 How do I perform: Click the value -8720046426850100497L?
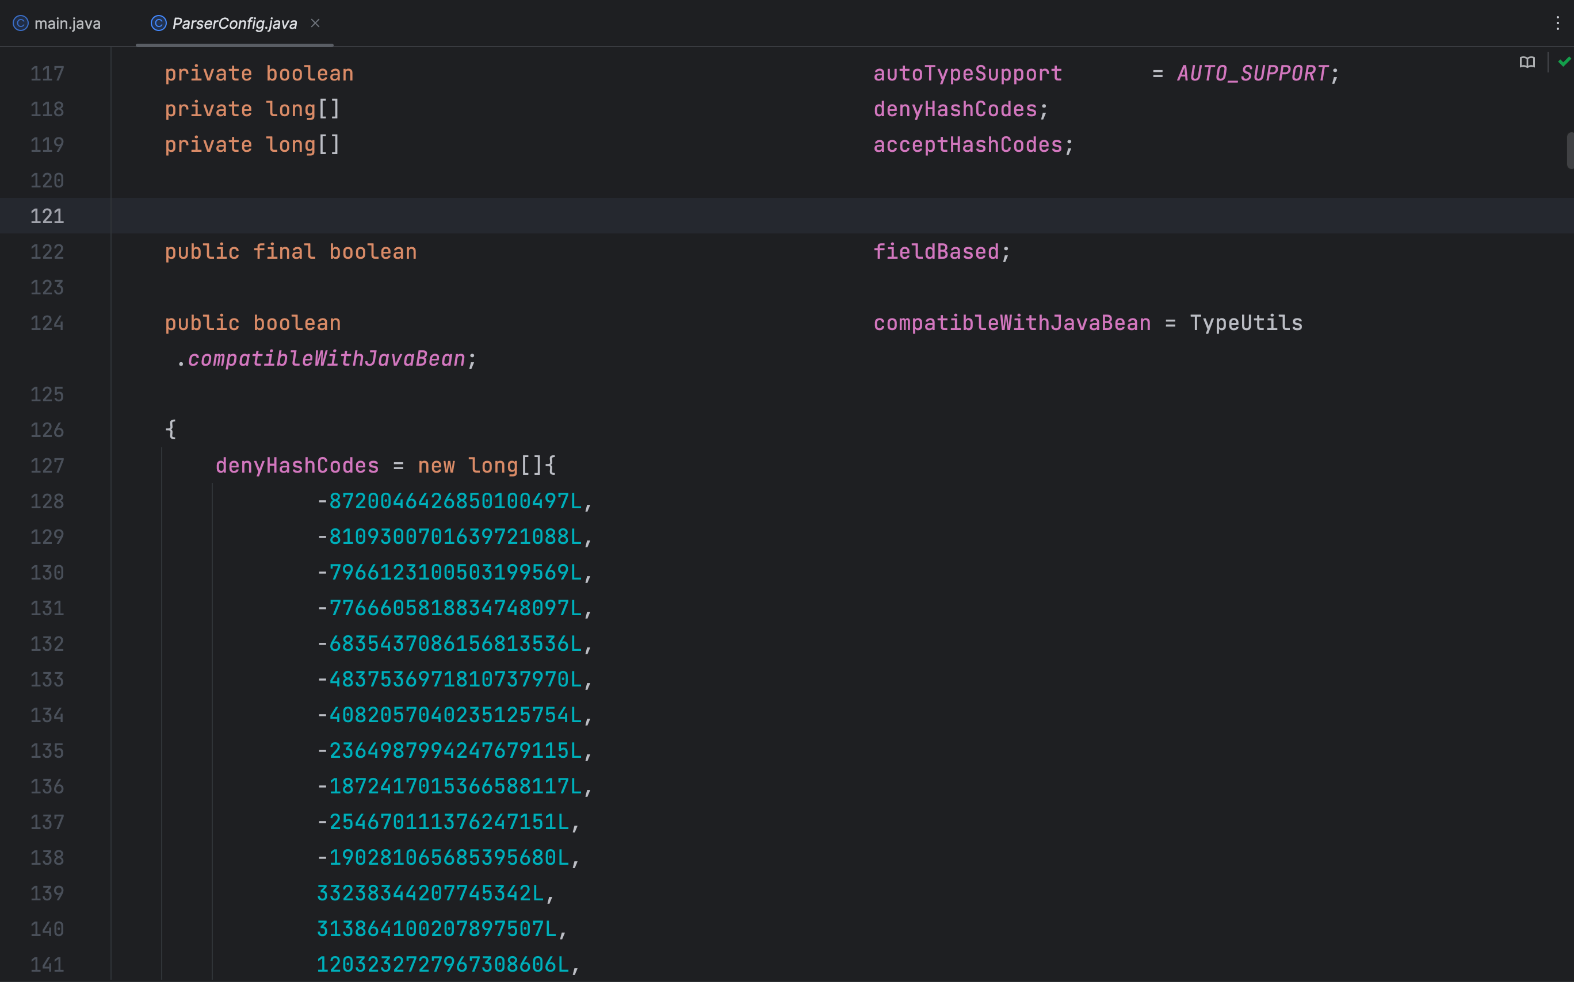(450, 501)
